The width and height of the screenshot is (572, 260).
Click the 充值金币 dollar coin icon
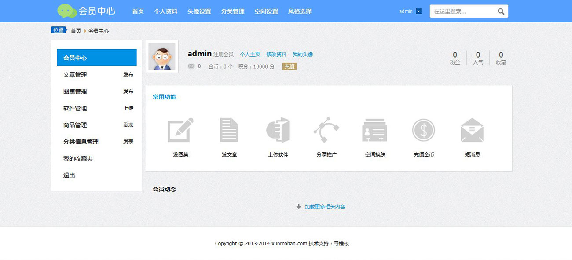click(x=423, y=130)
